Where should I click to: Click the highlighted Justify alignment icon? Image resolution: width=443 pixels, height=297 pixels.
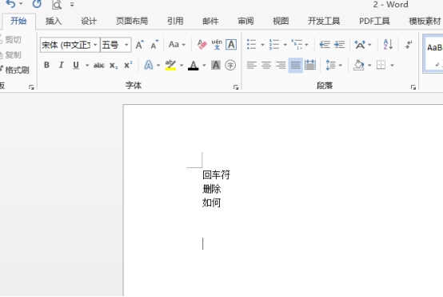tap(296, 66)
